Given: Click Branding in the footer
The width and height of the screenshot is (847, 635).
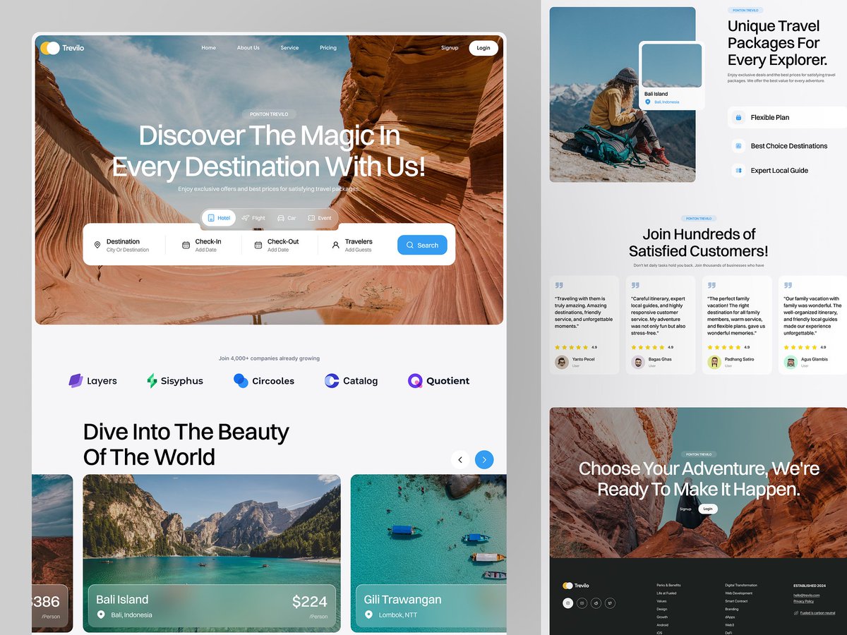Looking at the screenshot, I should [x=732, y=609].
